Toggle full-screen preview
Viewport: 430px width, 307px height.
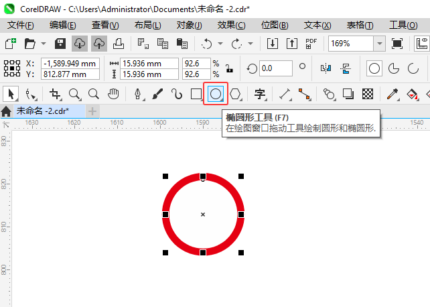click(x=397, y=44)
